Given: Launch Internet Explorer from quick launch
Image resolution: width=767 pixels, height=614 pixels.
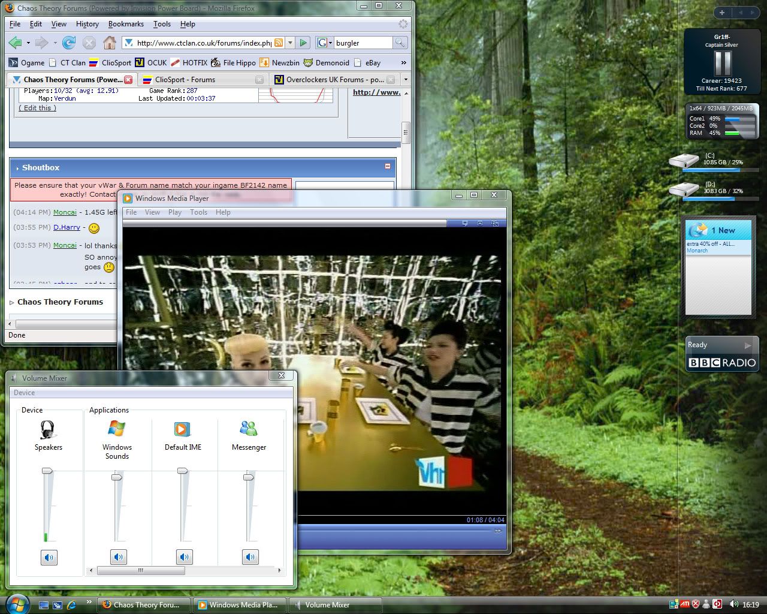Looking at the screenshot, I should (72, 605).
